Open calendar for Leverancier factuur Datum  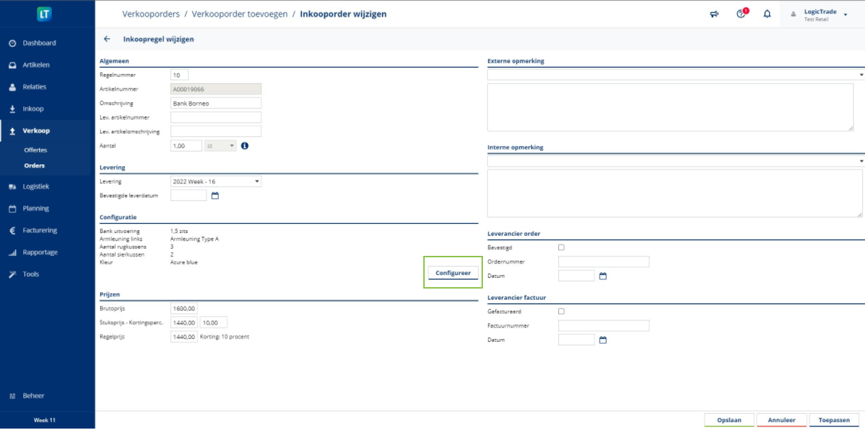[x=603, y=340]
